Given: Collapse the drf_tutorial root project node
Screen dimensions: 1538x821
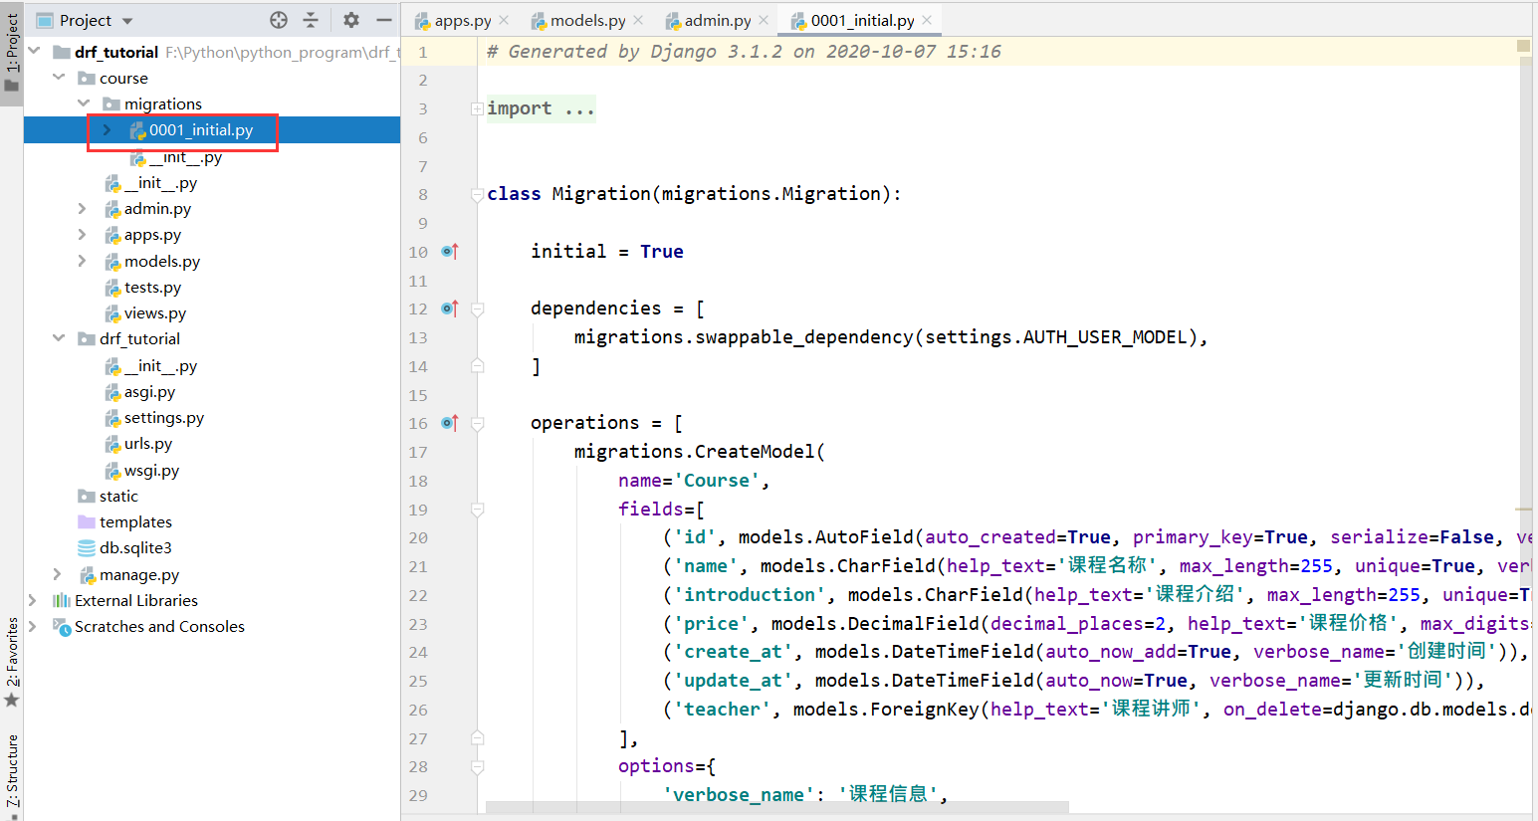Looking at the screenshot, I should click(x=35, y=51).
